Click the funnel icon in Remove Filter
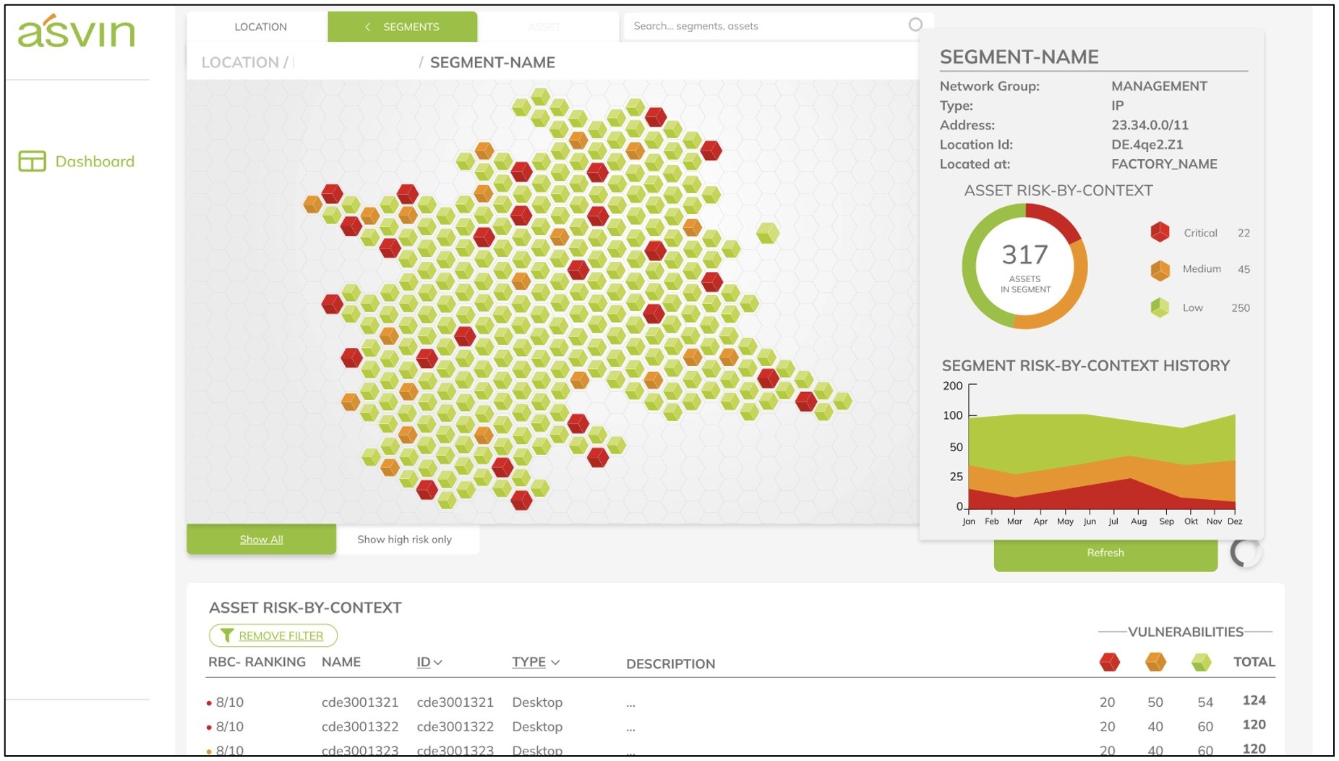Viewport: 1339px width, 761px height. click(226, 636)
